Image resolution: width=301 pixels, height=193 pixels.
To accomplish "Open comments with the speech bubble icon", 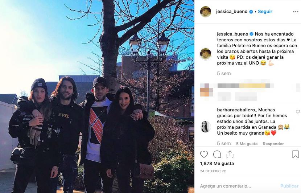I will pos(217,155).
